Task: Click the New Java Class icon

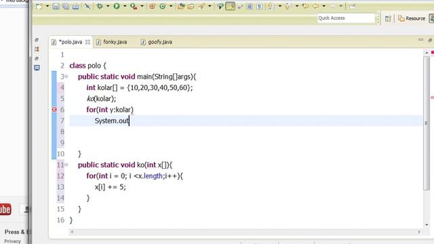Action: (163, 6)
